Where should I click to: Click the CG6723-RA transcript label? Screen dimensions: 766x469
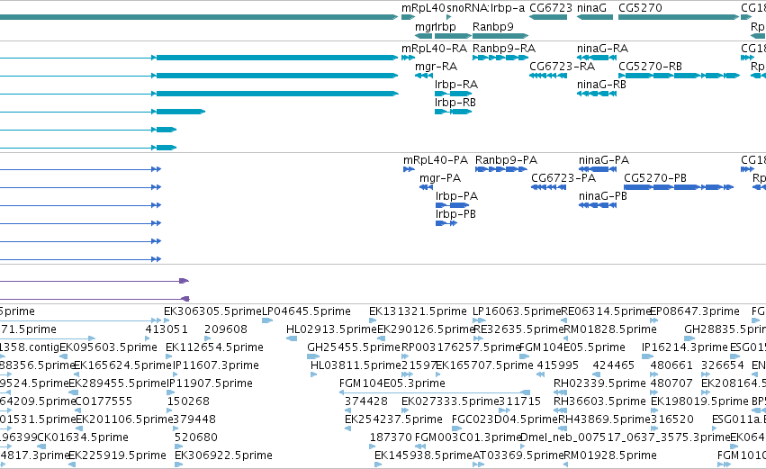click(x=562, y=67)
